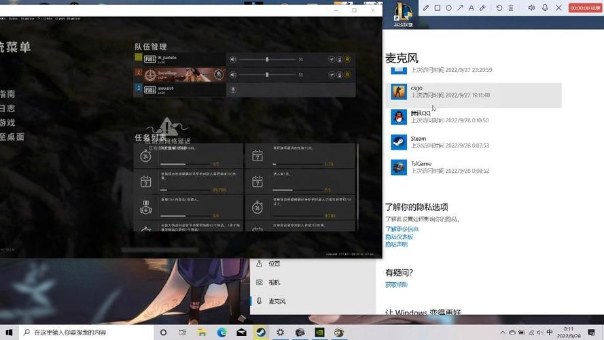Viewport: 604px width, 340px height.
Task: Open Microsoft Edge from taskbar
Action: click(221, 333)
